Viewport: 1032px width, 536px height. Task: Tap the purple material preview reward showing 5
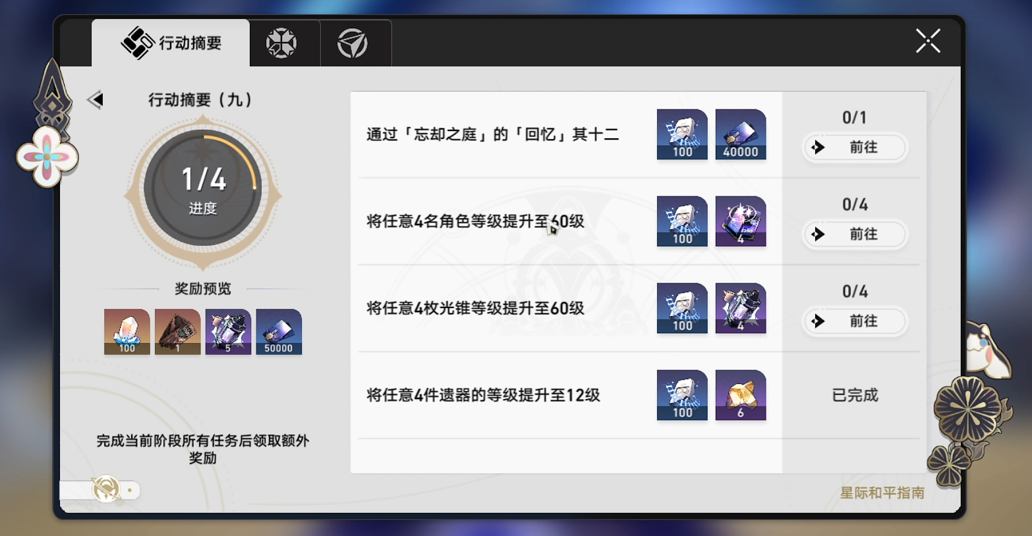pyautogui.click(x=228, y=332)
